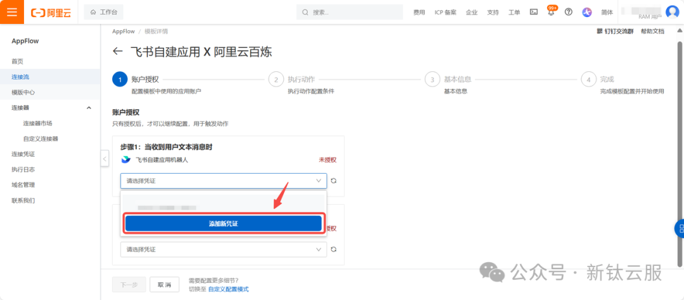Open 联系我们 in sidebar
Image resolution: width=684 pixels, height=300 pixels.
pos(23,200)
